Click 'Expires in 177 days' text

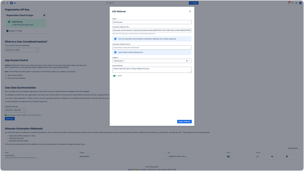[x=15, y=31]
